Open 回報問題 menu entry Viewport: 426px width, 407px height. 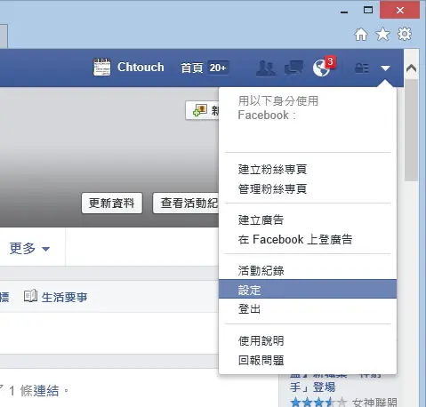coord(308,360)
